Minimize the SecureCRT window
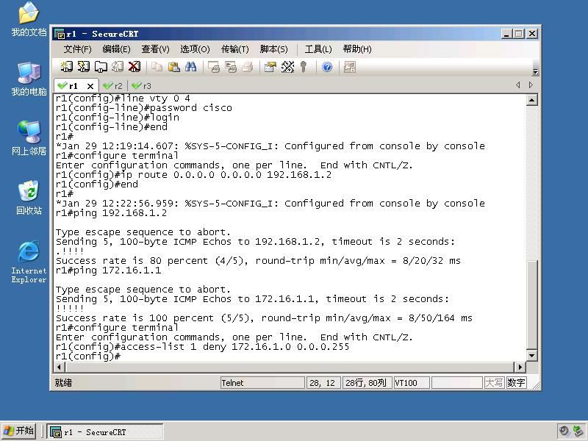The height and width of the screenshot is (441, 588). pos(506,34)
